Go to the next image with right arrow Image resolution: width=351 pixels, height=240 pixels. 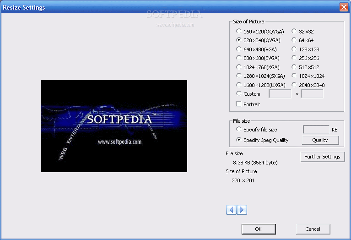242,210
